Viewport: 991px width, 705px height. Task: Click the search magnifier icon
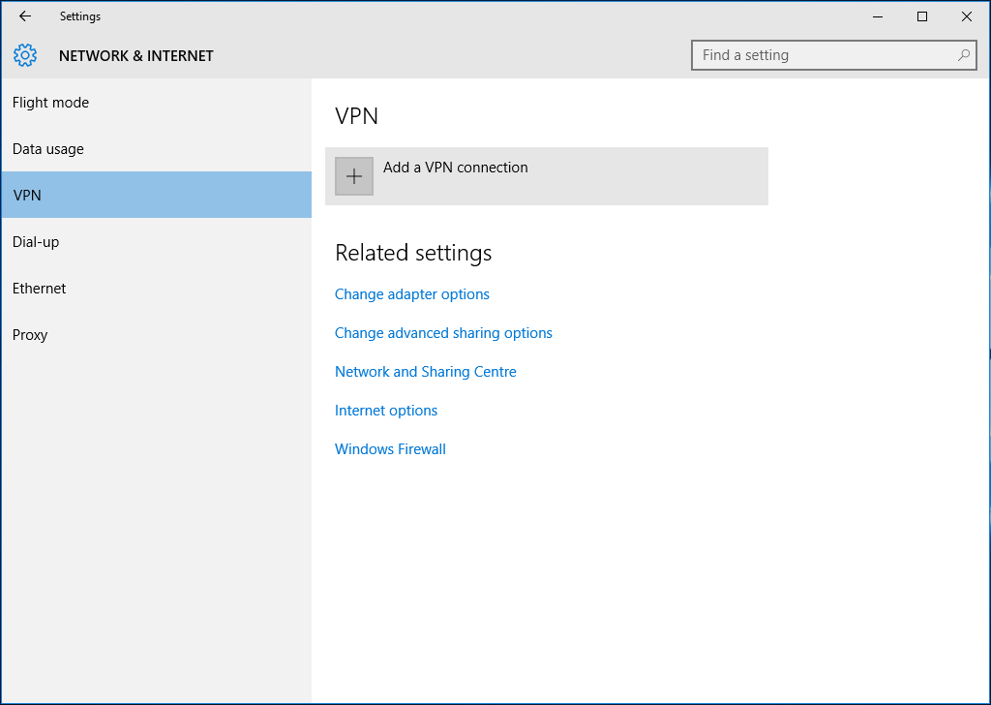coord(963,55)
